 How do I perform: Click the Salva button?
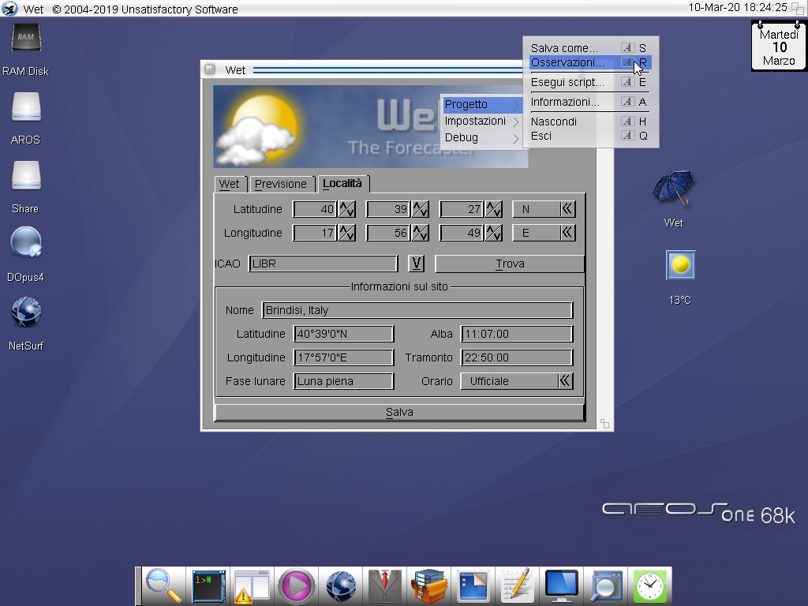point(399,412)
